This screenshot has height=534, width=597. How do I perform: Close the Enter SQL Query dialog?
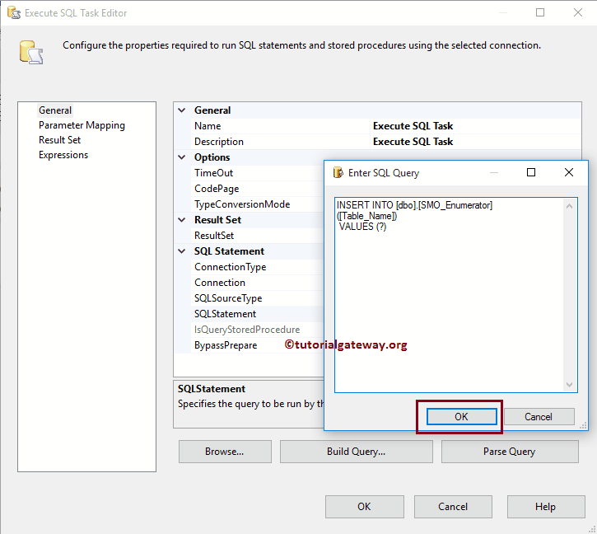click(x=569, y=172)
